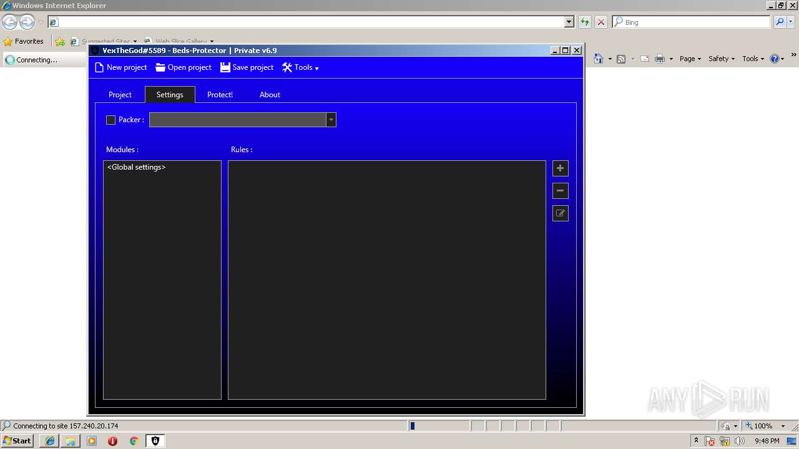Open the IE Page menu
The image size is (799, 449).
(690, 59)
